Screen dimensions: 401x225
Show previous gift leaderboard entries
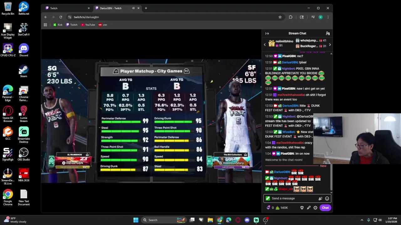tap(265, 45)
